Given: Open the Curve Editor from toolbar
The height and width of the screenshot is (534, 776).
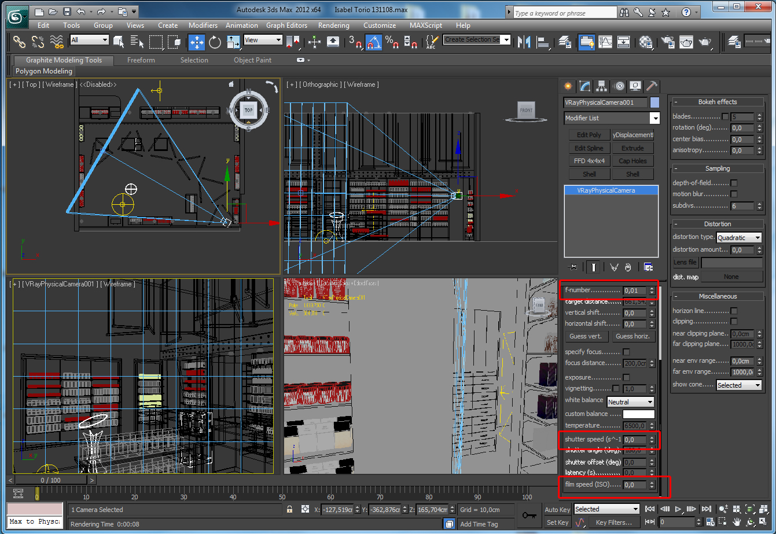Looking at the screenshot, I should (x=605, y=42).
